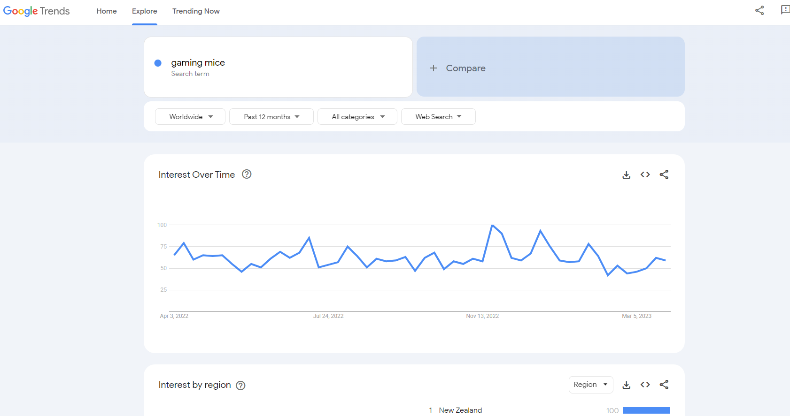Expand the All categories dropdown

tap(357, 117)
